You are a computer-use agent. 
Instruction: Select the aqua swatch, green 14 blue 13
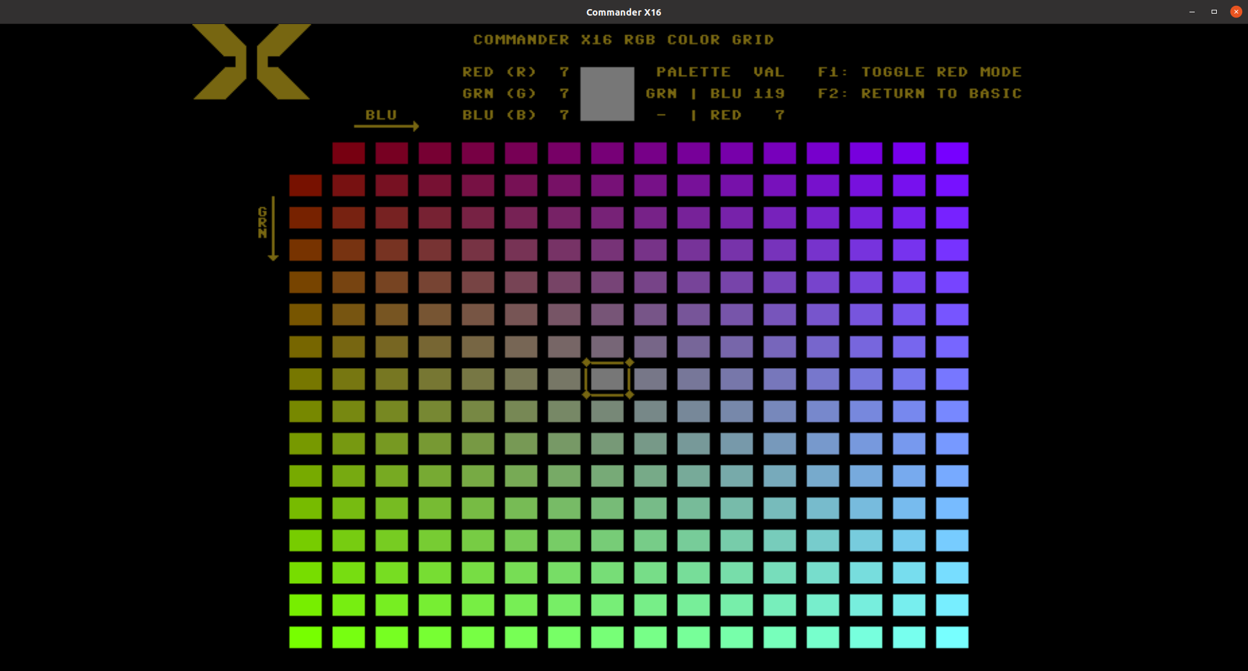[x=866, y=605]
